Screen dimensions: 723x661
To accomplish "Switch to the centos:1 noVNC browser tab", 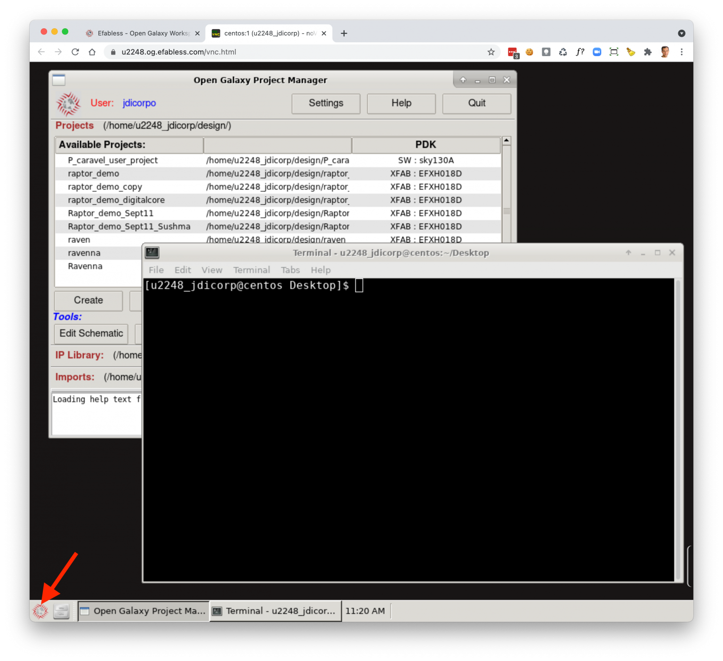I will click(270, 33).
